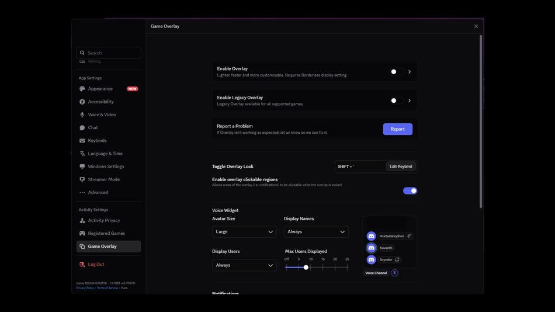Click the Appearance palette icon
555x312 pixels.
(x=82, y=89)
